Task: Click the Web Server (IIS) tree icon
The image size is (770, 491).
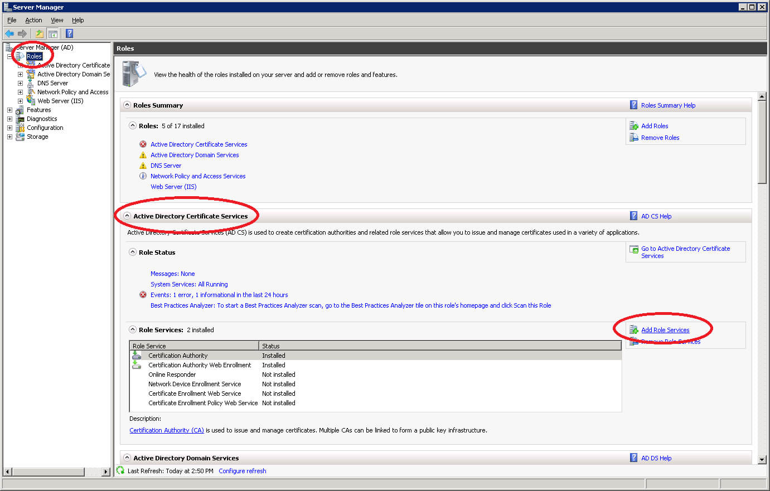Action: [x=31, y=101]
